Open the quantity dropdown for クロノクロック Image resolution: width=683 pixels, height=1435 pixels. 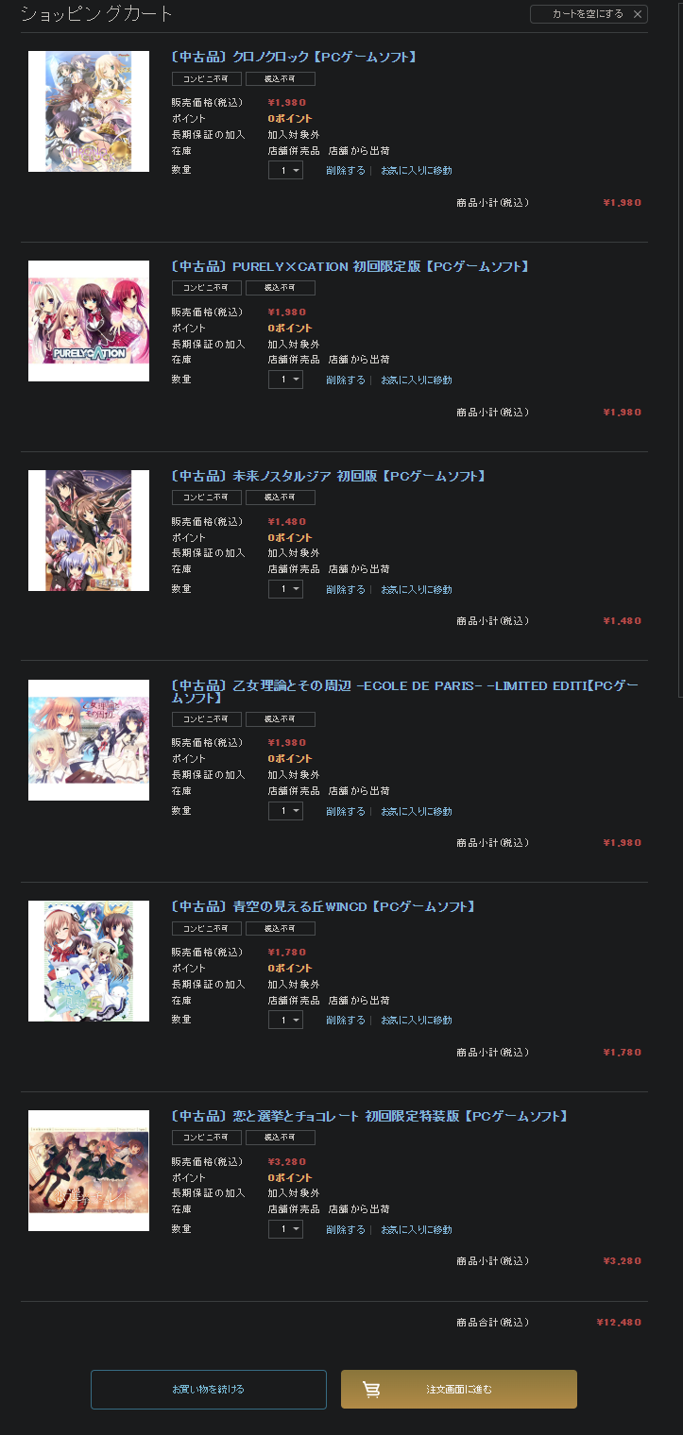(x=285, y=170)
